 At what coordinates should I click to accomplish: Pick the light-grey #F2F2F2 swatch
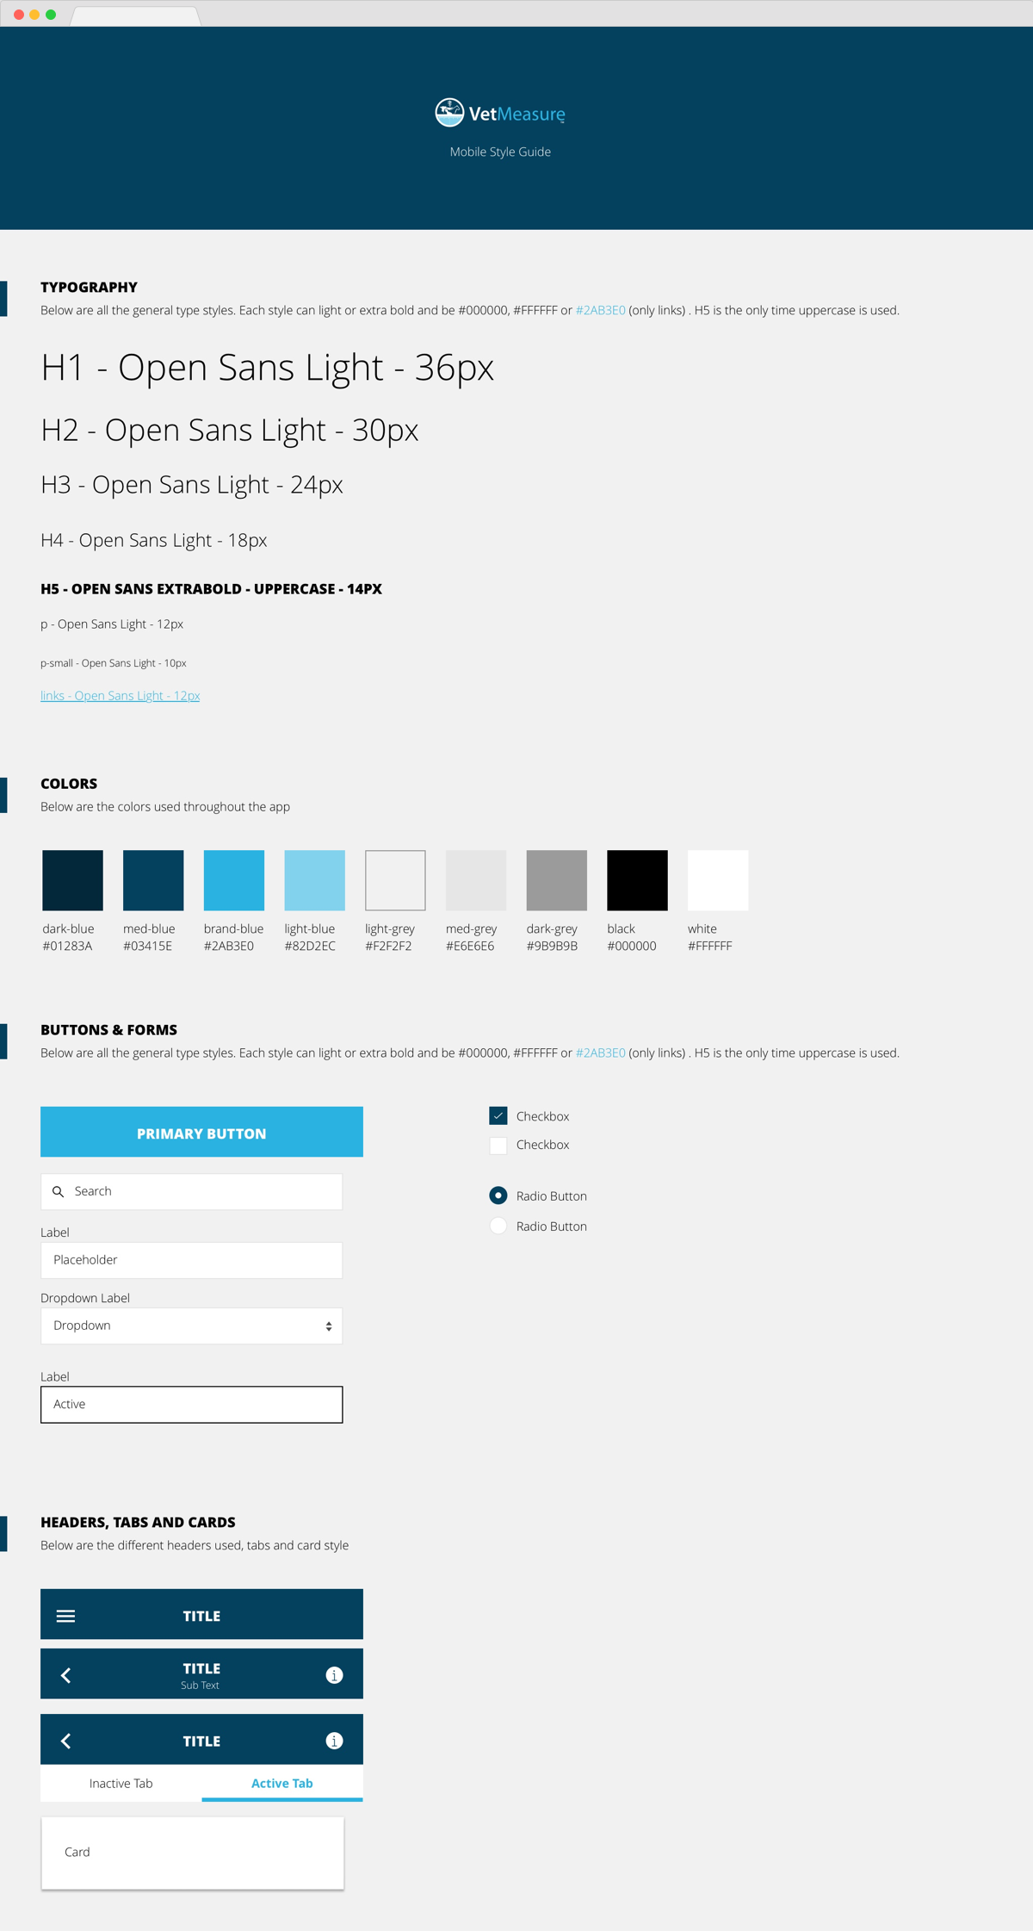tap(395, 880)
